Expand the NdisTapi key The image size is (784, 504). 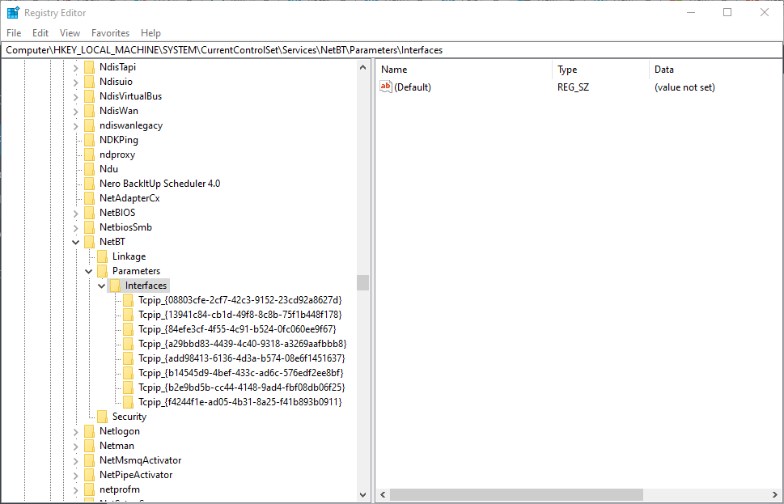click(75, 67)
